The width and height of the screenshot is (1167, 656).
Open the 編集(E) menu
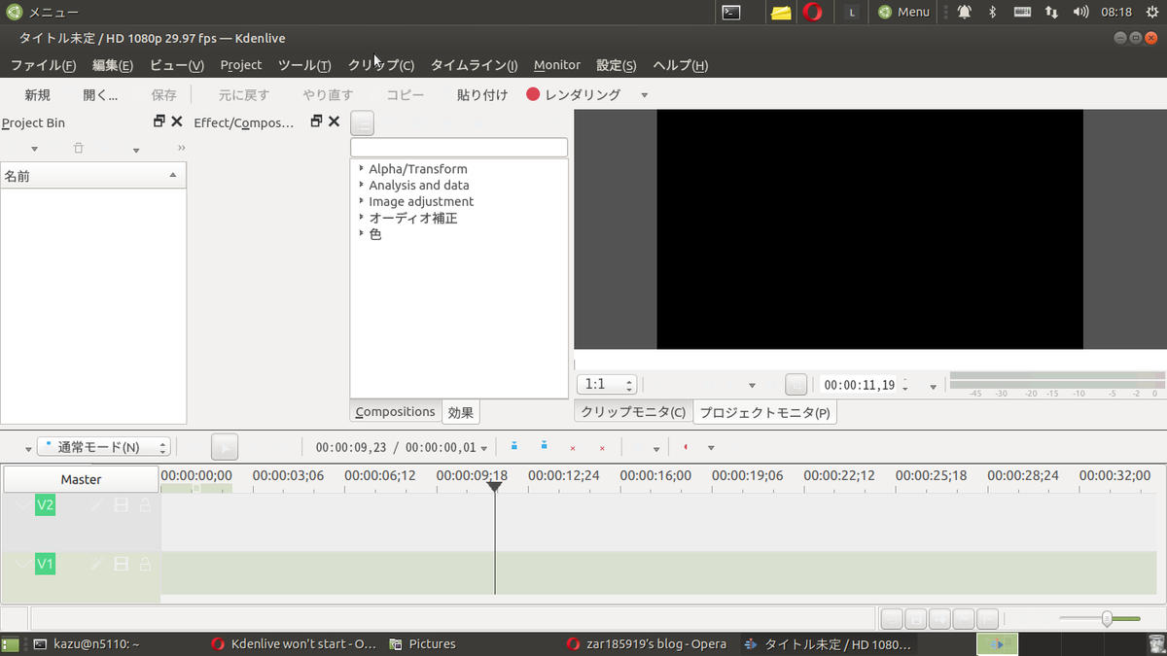[113, 65]
